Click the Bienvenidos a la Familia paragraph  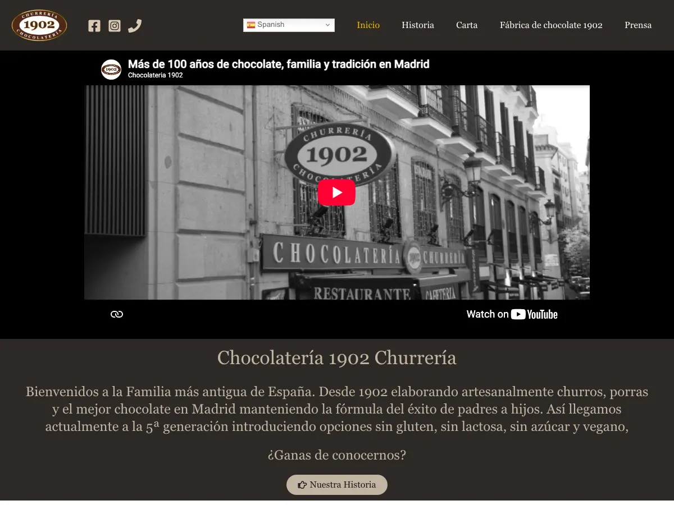coord(337,409)
